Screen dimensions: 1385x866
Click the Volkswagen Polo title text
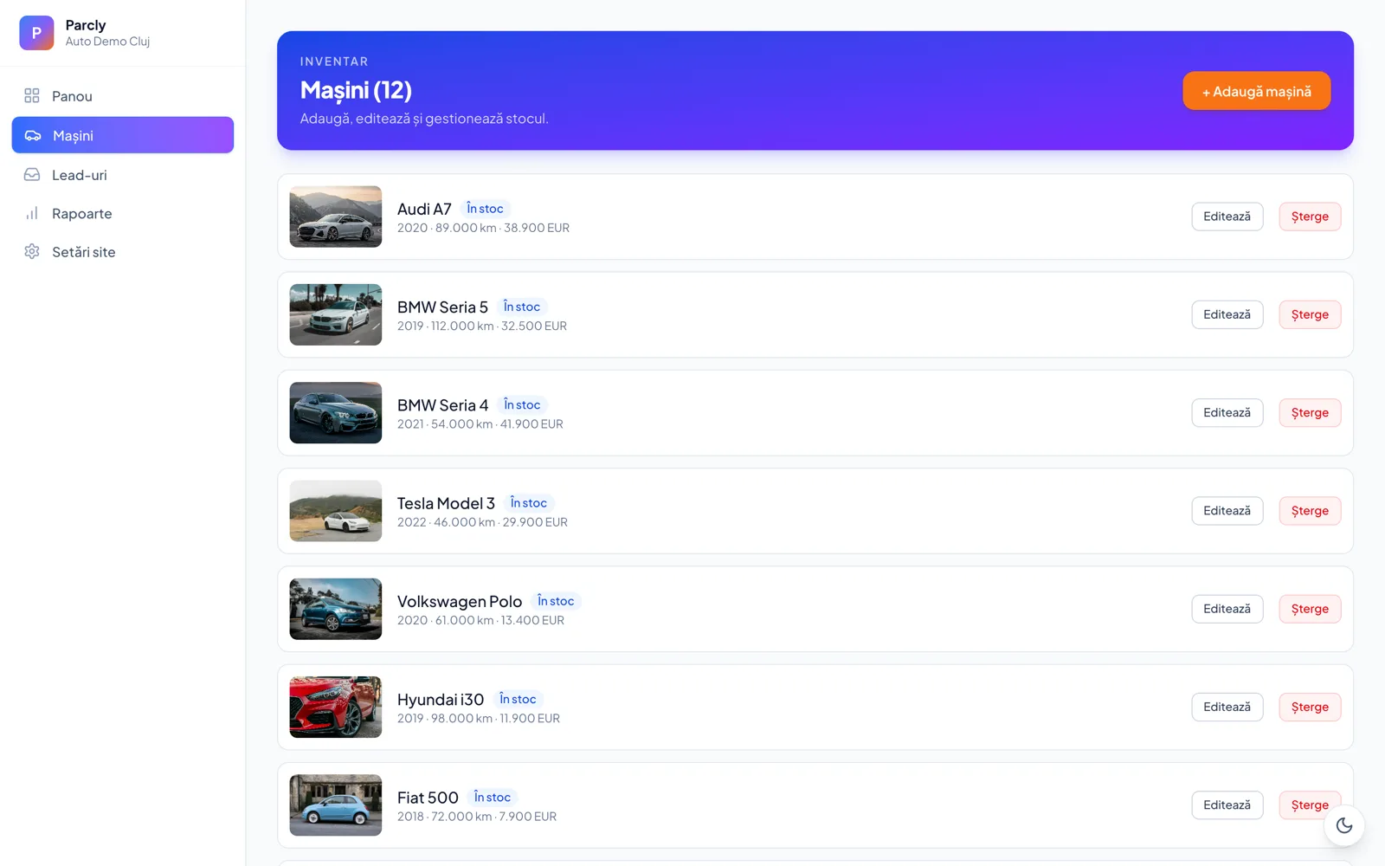[460, 601]
